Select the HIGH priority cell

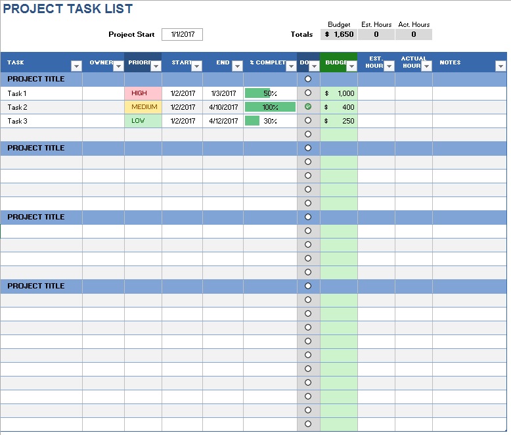pyautogui.click(x=143, y=93)
